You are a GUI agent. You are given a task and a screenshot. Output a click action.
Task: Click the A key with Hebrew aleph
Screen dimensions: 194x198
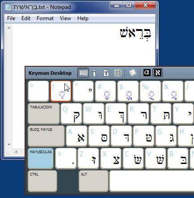(x=76, y=136)
